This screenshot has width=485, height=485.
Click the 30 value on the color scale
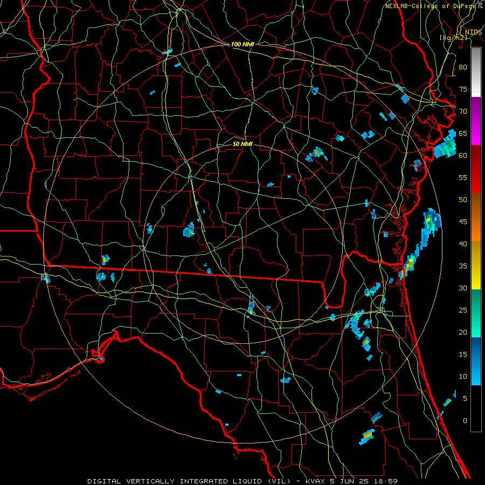point(463,288)
